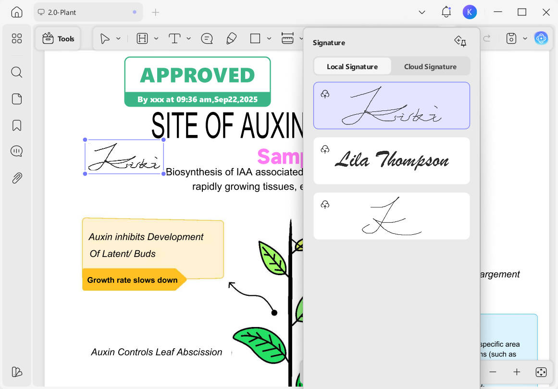This screenshot has height=389, width=558.
Task: Expand the text tool dropdown arrow
Action: click(x=188, y=38)
